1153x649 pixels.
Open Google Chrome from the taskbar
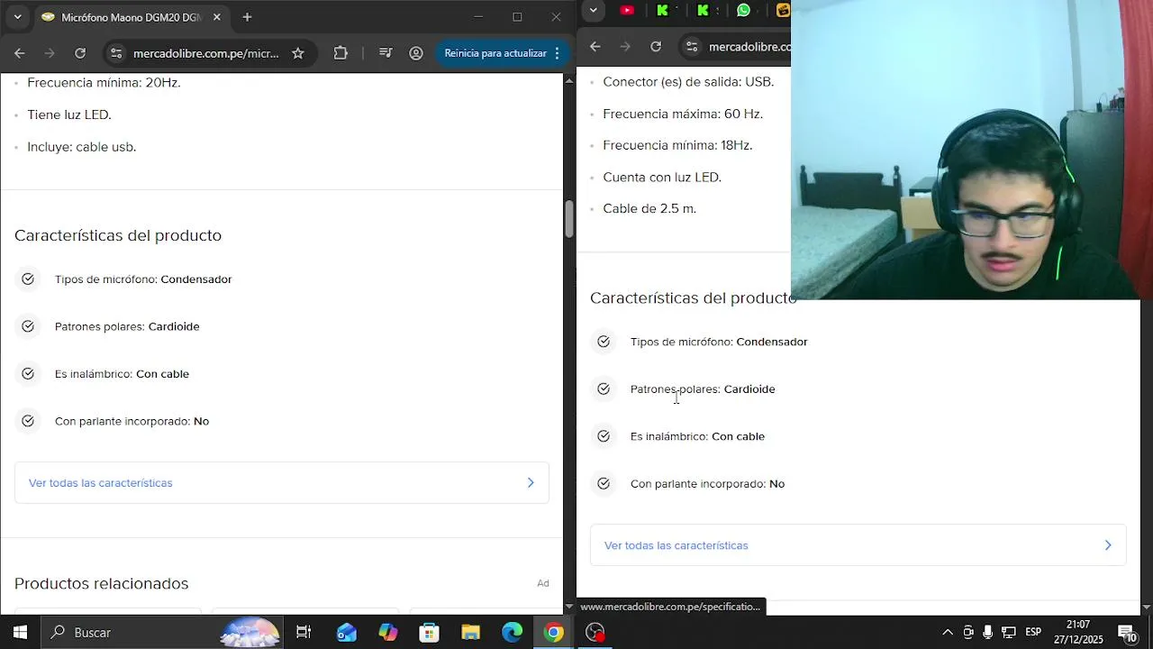554,633
